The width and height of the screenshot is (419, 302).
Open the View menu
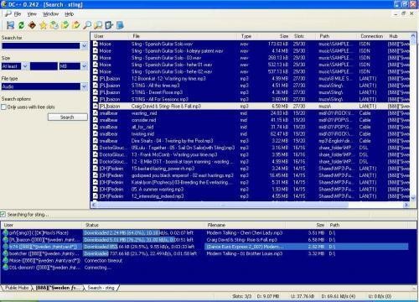click(32, 14)
